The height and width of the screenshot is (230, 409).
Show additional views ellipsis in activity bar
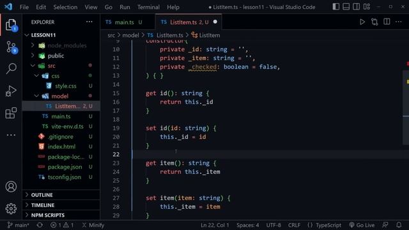coord(11,135)
